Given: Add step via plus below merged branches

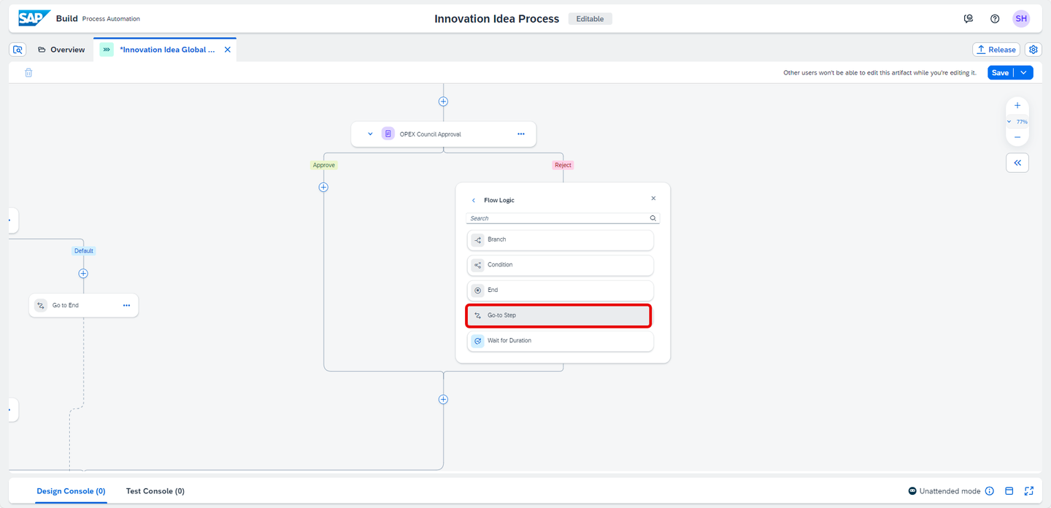Looking at the screenshot, I should [443, 399].
